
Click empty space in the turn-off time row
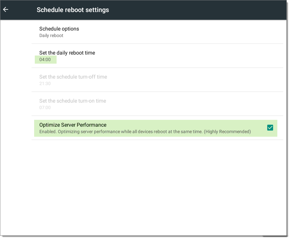[x=194, y=80]
